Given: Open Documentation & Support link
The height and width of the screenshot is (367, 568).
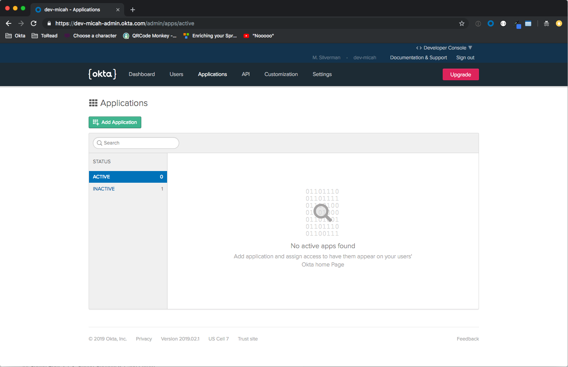Looking at the screenshot, I should [418, 57].
